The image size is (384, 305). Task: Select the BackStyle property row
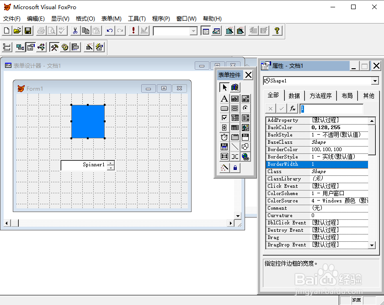317,135
